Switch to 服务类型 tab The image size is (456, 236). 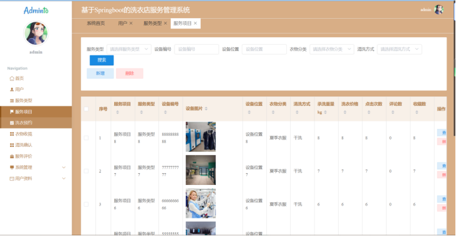click(x=152, y=23)
